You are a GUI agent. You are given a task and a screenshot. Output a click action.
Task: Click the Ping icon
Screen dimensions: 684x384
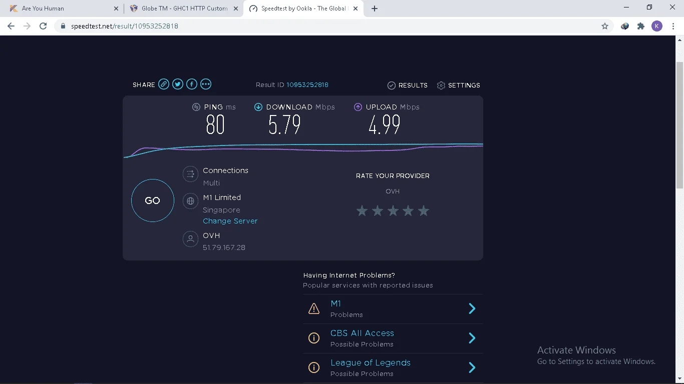tap(196, 107)
